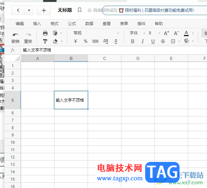Viewport: 207px width, 188px height.
Task: Select column C header
Action: 105,58
